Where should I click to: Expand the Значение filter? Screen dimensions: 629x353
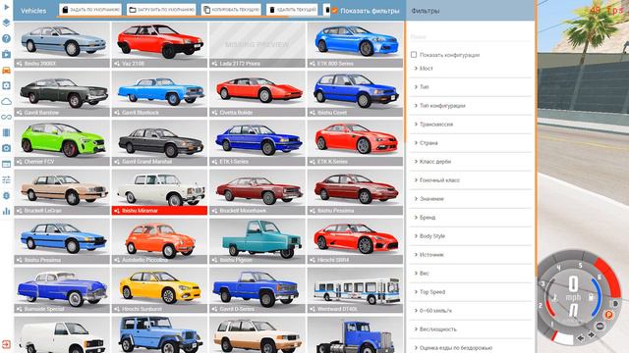point(470,199)
